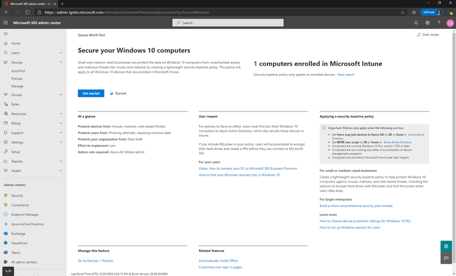Open Azure Active Directory admin center icon
The height and width of the screenshot is (276, 456).
[x=5, y=224]
